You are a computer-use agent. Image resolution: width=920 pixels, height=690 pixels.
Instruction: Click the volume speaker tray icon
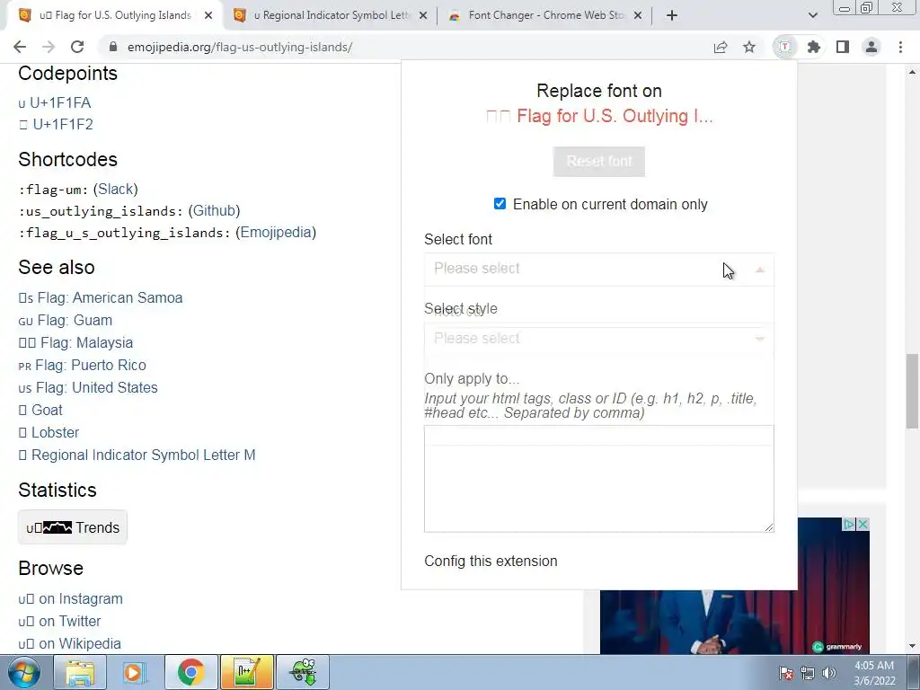[829, 673]
